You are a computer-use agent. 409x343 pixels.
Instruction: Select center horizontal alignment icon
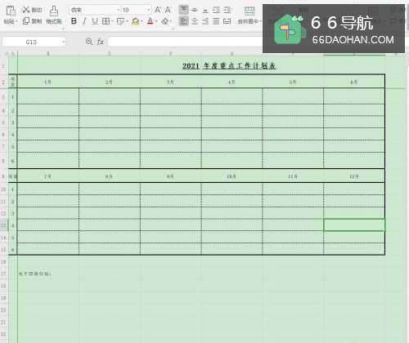click(195, 21)
